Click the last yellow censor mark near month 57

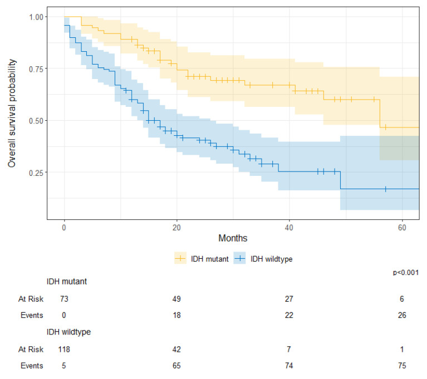coord(386,127)
